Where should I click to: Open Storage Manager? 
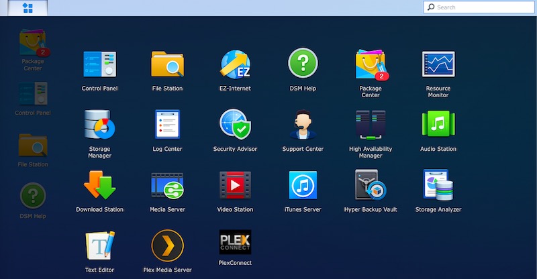(99, 124)
